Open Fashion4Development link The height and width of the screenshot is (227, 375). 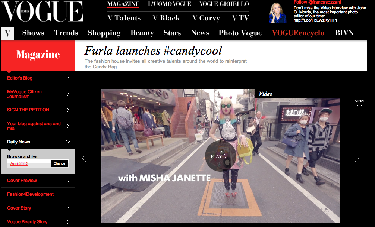(30, 194)
